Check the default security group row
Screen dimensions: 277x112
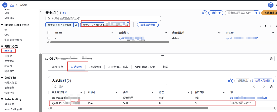[49, 38]
